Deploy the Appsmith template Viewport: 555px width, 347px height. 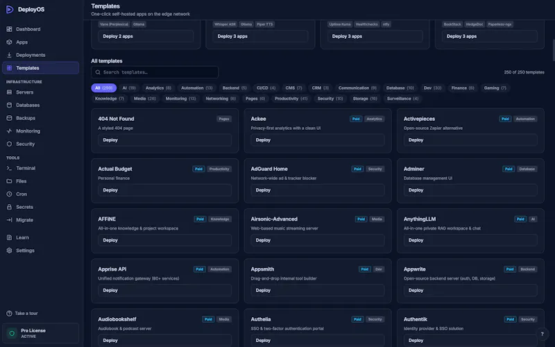pyautogui.click(x=318, y=290)
